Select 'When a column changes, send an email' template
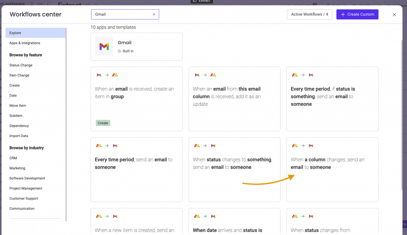Viewport: 407px width, 235px height. pos(332,169)
